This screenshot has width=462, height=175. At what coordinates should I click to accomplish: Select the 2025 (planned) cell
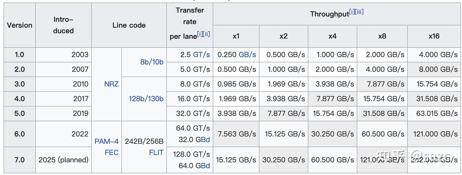coord(63,160)
